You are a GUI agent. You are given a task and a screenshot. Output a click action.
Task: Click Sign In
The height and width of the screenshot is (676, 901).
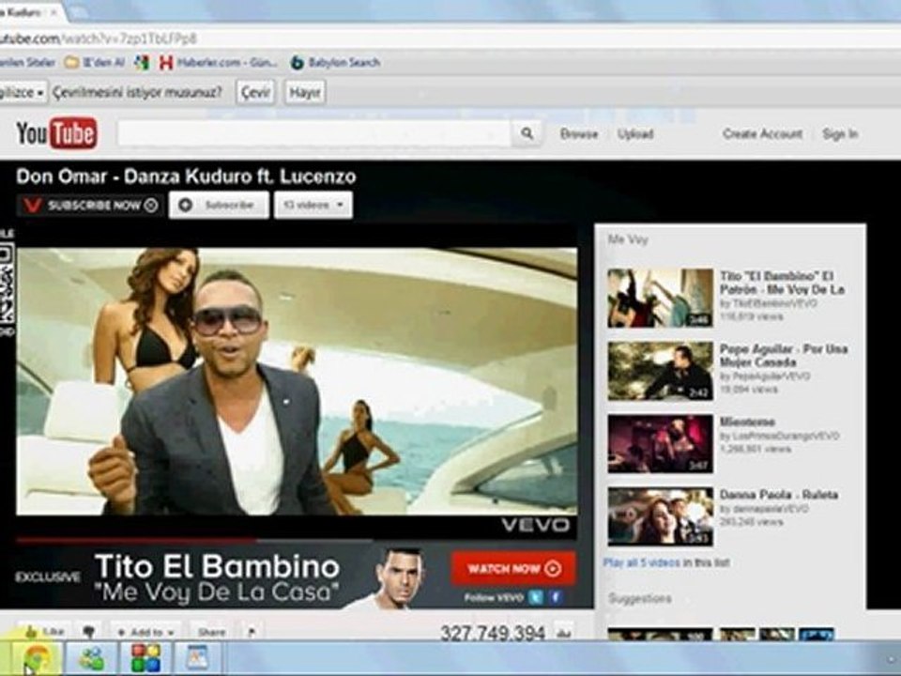(839, 134)
